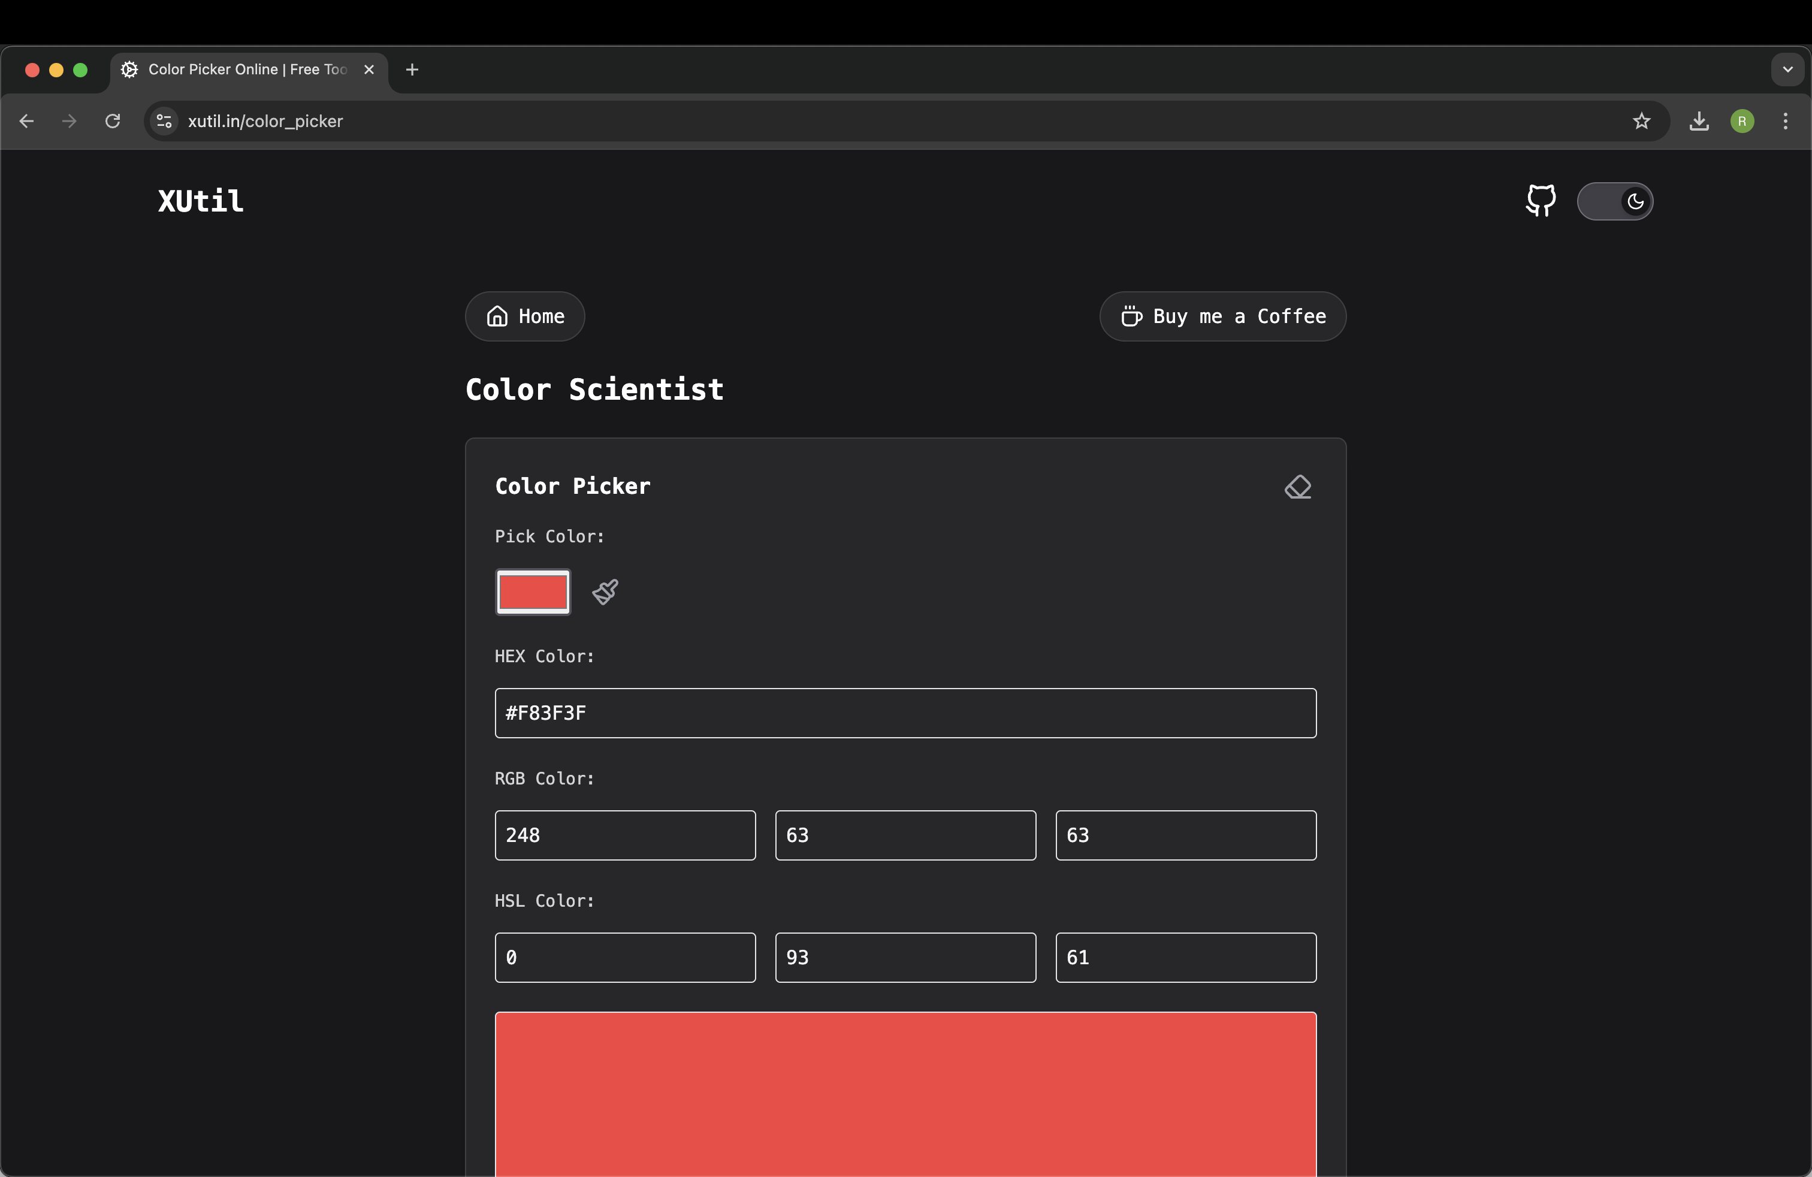Toggle the dark mode switch
1812x1177 pixels.
tap(1614, 201)
